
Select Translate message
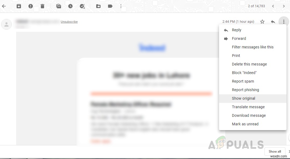253,107
